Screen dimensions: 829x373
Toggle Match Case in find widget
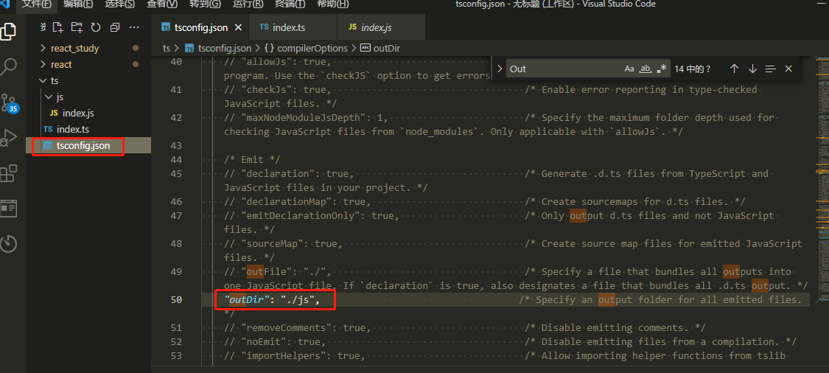click(629, 69)
